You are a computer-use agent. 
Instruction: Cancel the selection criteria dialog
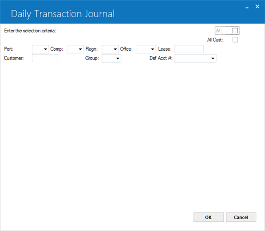point(241,217)
